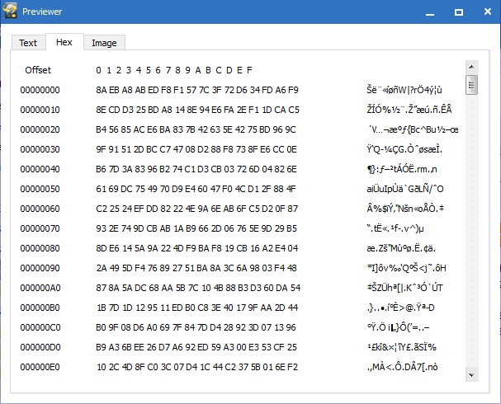The width and height of the screenshot is (501, 404).
Task: Click hex bytes starting with B9 A3 6B
Action: [196, 347]
